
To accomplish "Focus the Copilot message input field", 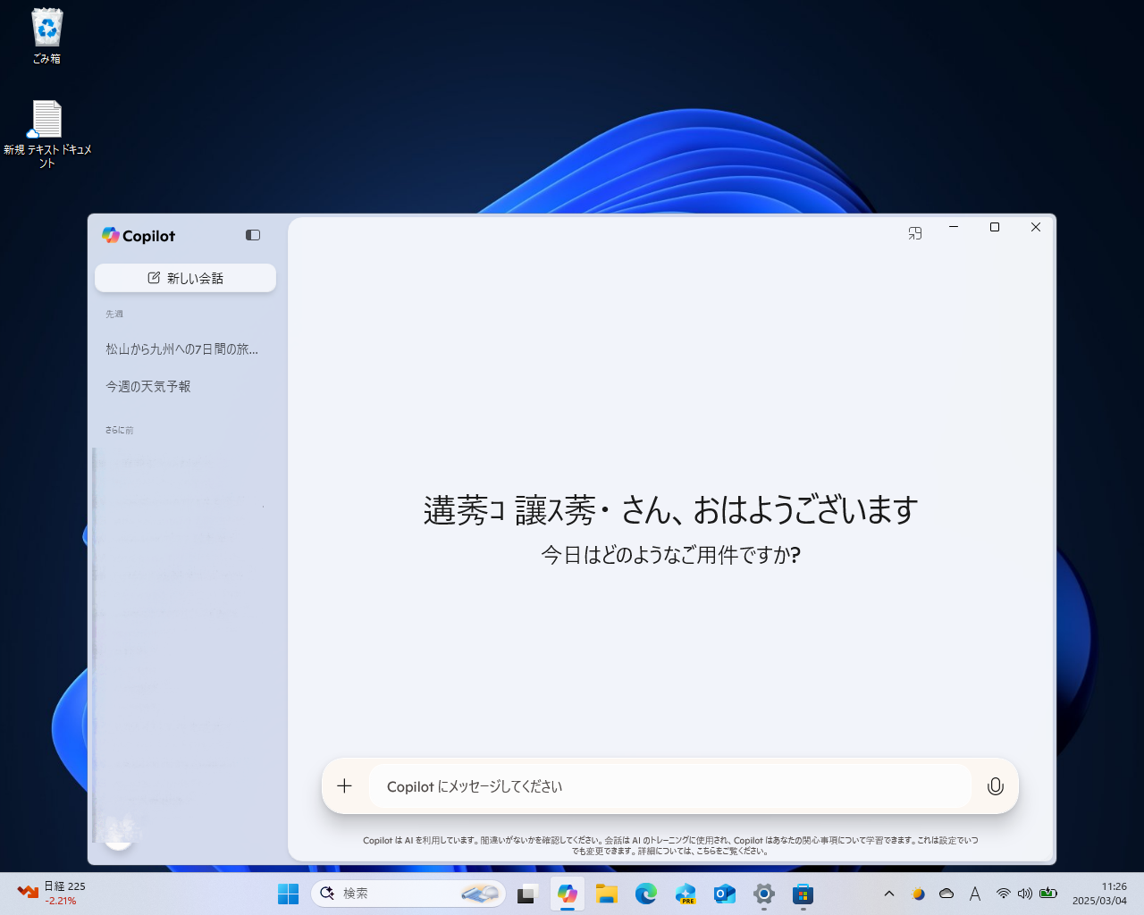I will click(670, 786).
